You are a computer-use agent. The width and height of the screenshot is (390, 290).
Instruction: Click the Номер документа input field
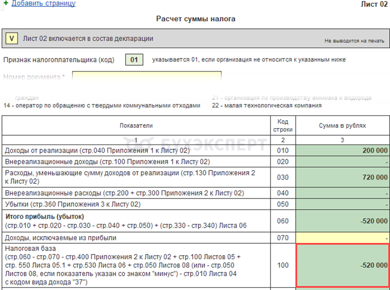(147, 77)
